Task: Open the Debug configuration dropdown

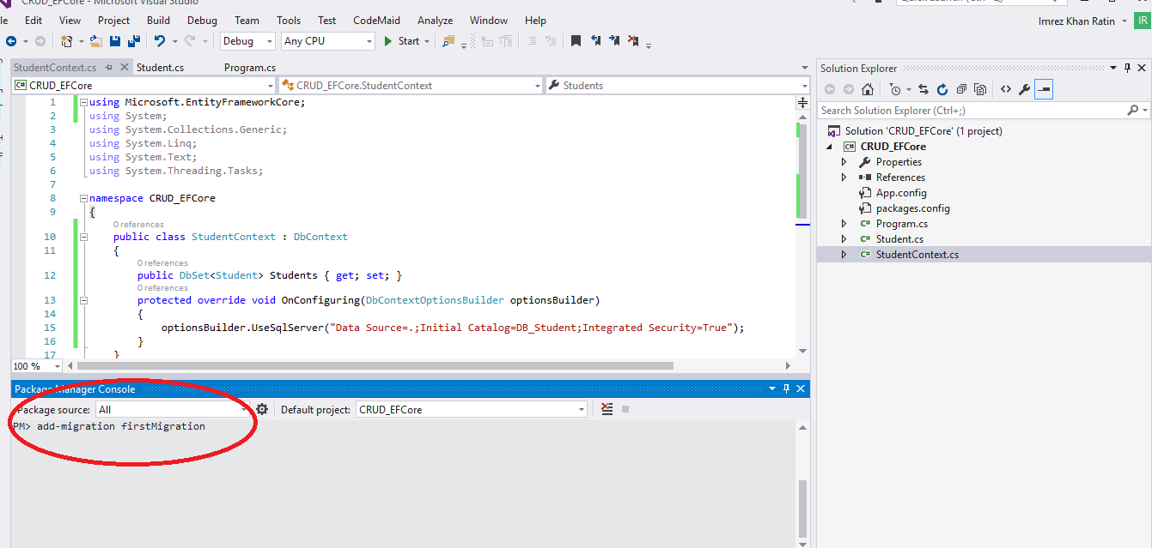Action: (247, 41)
